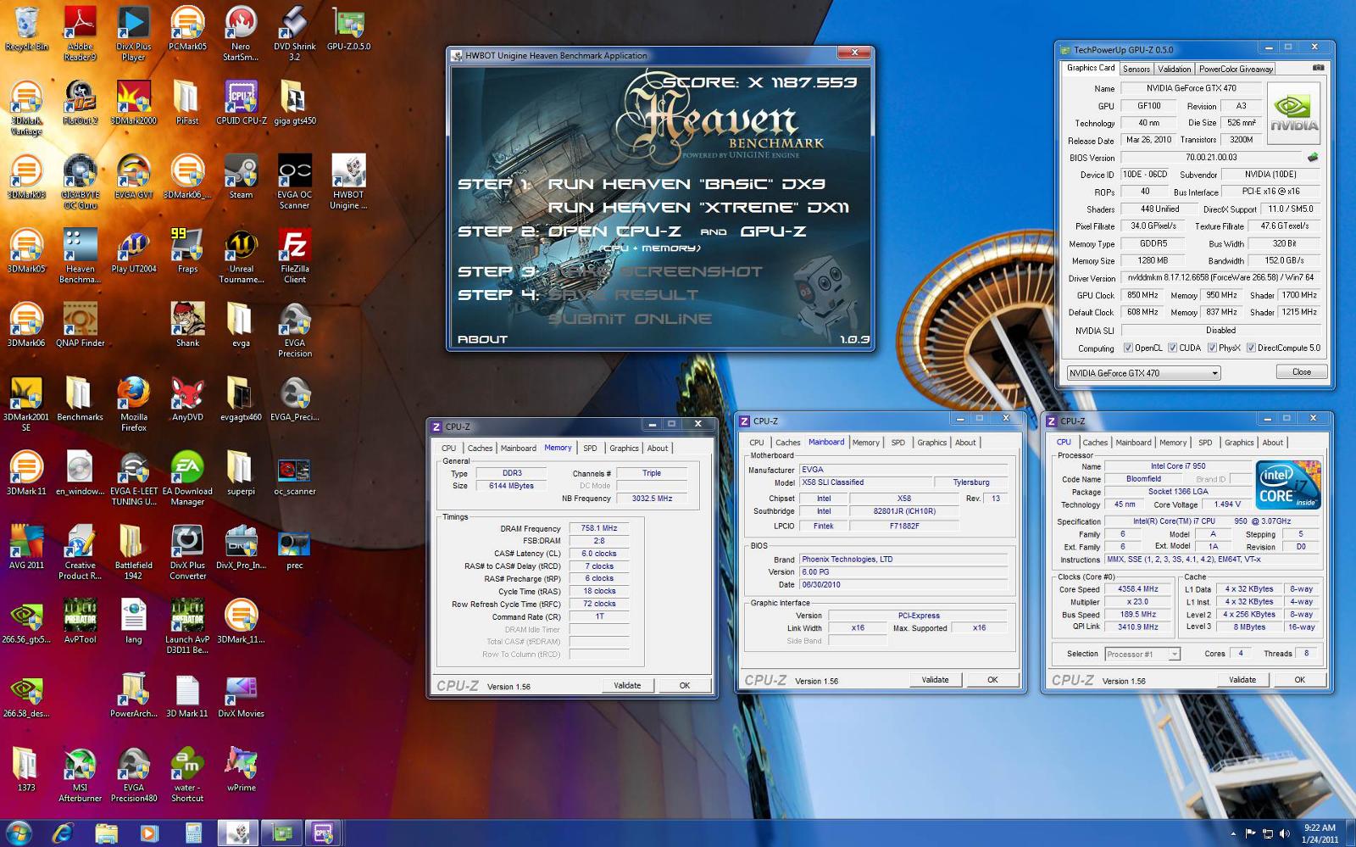
Task: Select Caches tab in CPU-Z Mainboard window
Action: (787, 443)
